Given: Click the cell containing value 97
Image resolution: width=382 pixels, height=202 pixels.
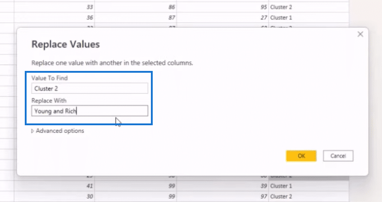Looking at the screenshot, I should [x=223, y=196].
